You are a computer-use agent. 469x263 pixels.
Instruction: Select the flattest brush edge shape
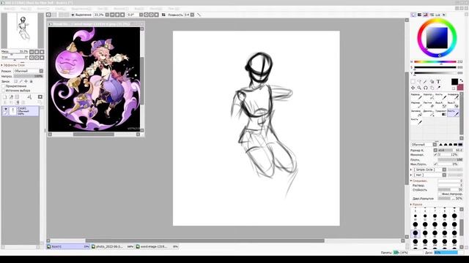click(460, 145)
